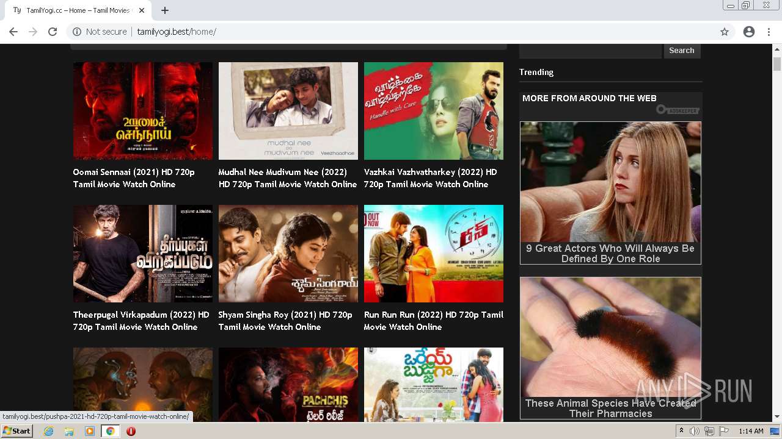Open Action Center flag icon
The width and height of the screenshot is (782, 439).
pyautogui.click(x=724, y=431)
